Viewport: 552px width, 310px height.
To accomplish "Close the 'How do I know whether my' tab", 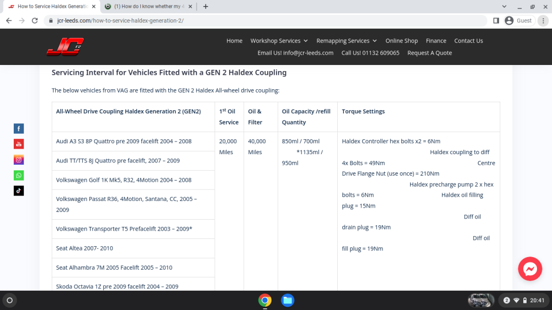I will (190, 6).
